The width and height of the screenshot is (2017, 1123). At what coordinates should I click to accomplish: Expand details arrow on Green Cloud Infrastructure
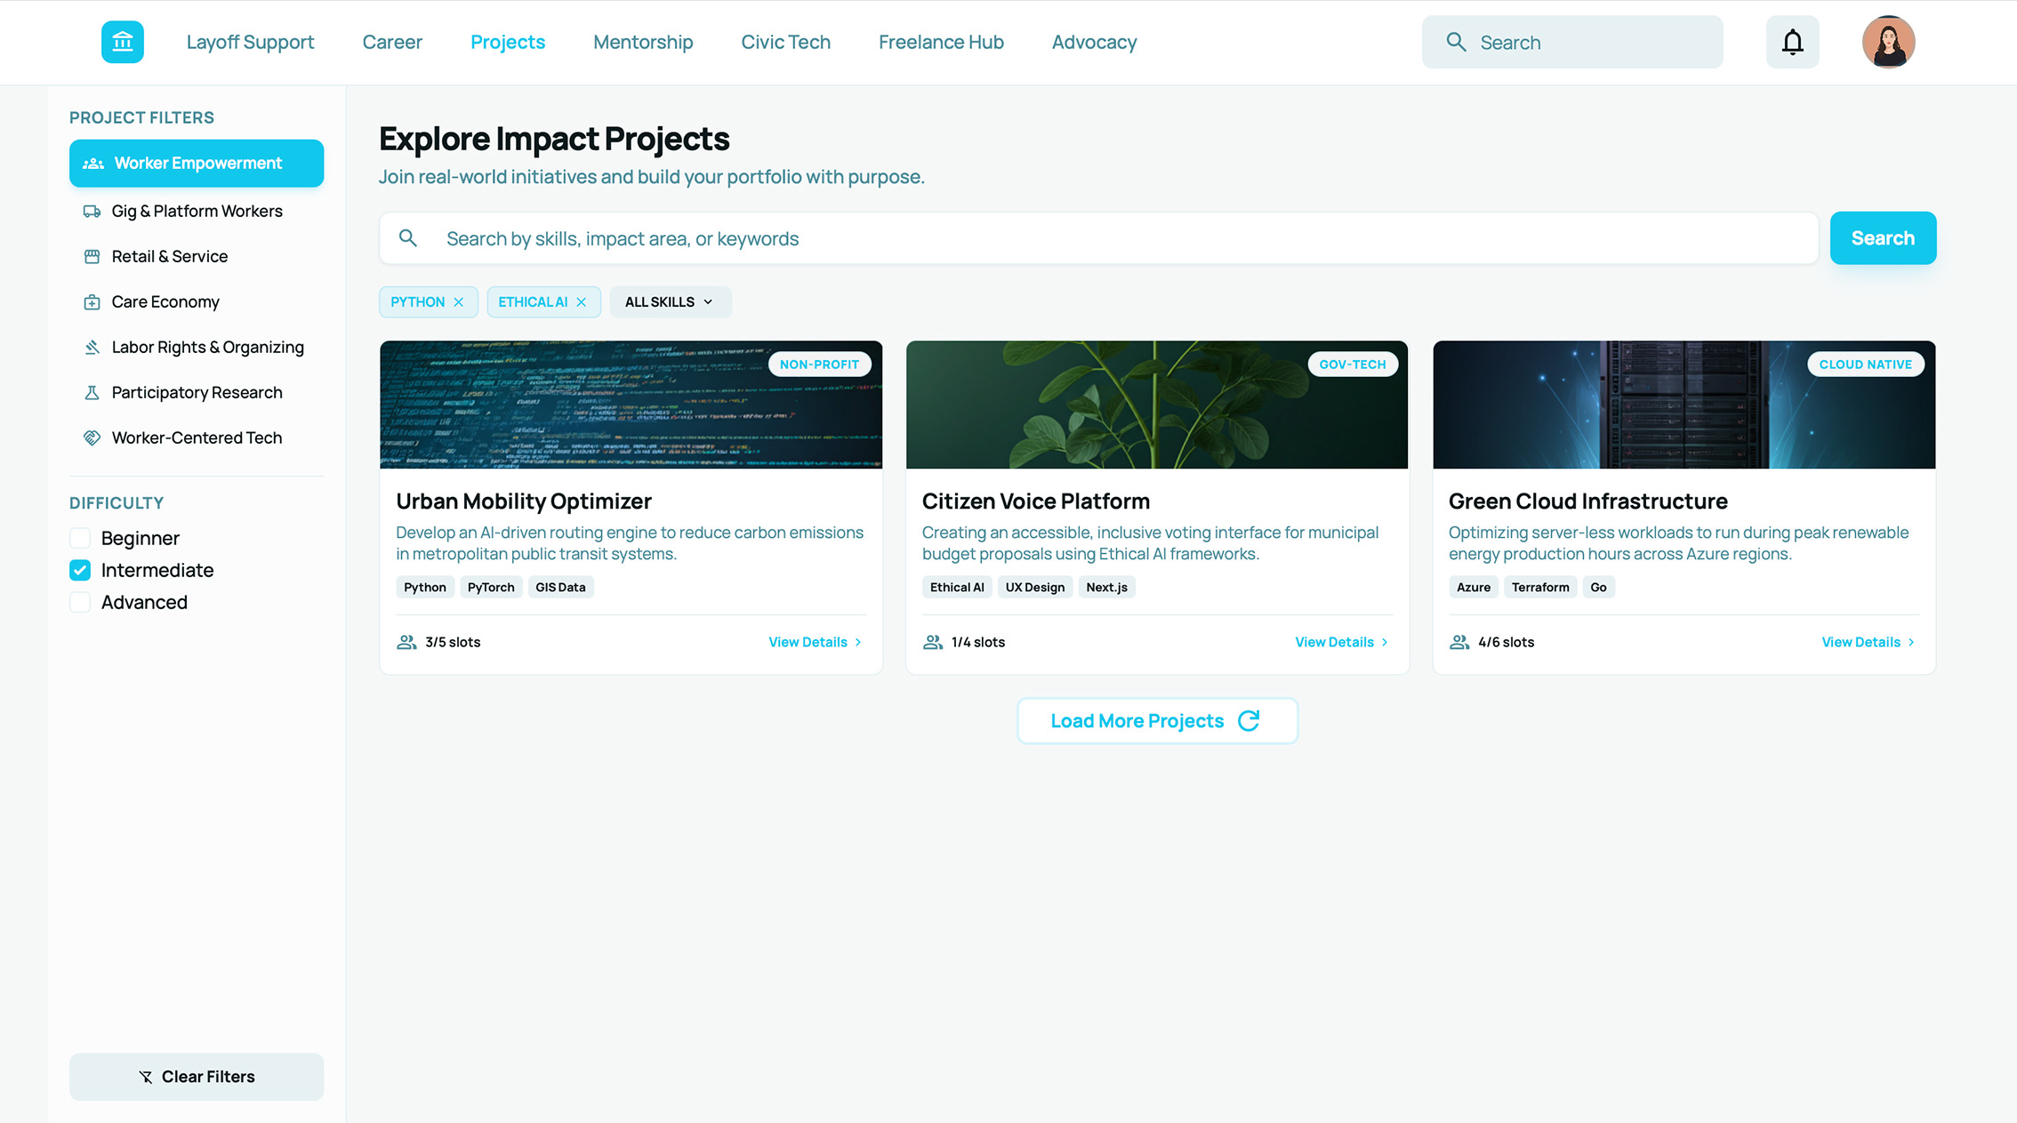(1909, 641)
